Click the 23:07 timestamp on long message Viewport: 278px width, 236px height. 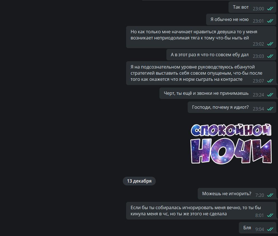coord(258,81)
